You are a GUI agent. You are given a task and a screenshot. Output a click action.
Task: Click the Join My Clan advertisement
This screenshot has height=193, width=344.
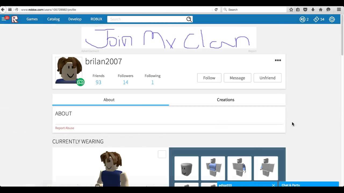point(169,38)
